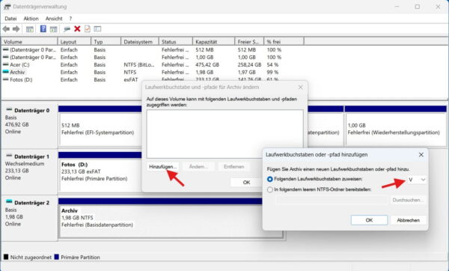Sort by the Typ column header

(106, 42)
